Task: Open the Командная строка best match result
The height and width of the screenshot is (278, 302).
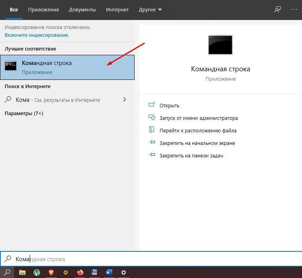Action: (67, 67)
